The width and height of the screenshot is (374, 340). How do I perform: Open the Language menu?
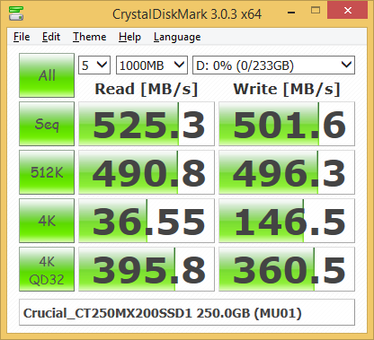[177, 37]
